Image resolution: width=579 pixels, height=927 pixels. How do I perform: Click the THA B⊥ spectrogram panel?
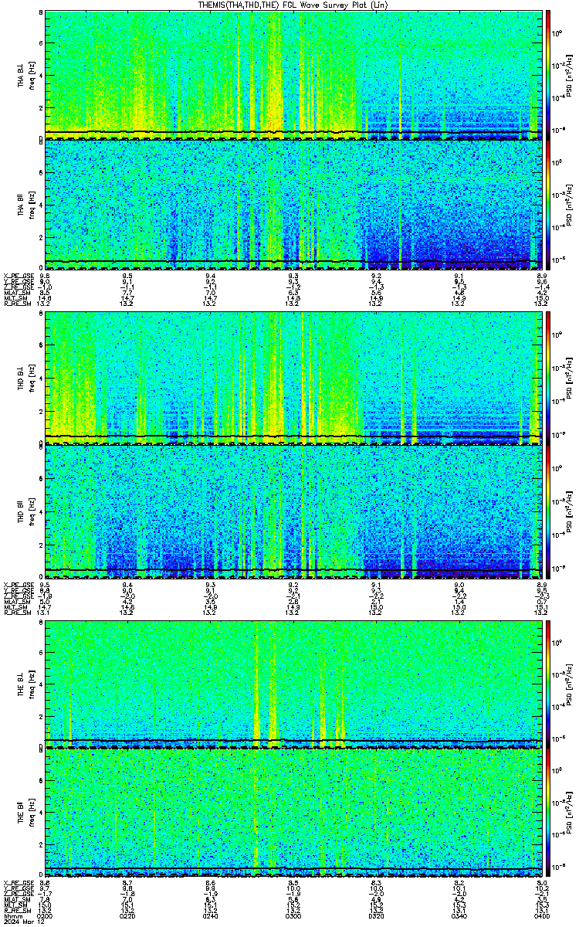click(x=293, y=74)
